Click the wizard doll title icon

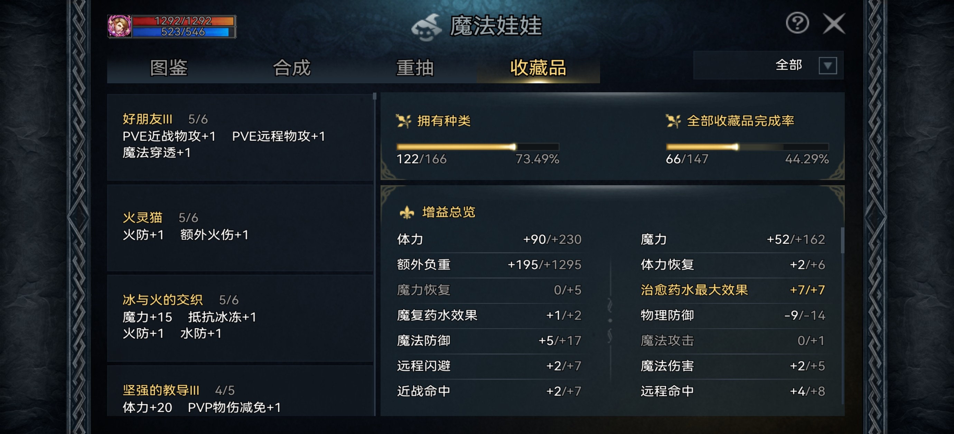[426, 27]
